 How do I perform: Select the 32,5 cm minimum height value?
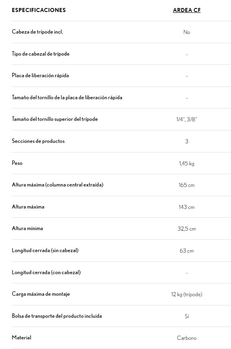coord(187,229)
